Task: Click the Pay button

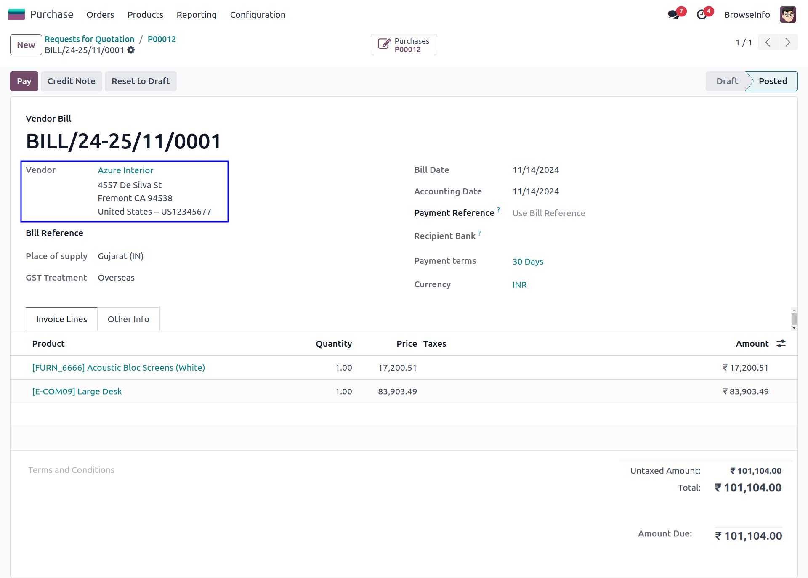Action: tap(24, 81)
